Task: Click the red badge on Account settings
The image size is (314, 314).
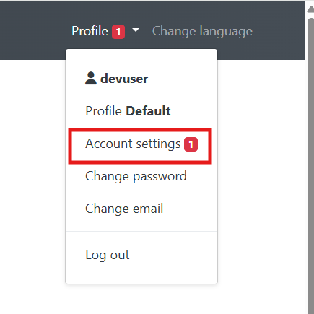Action: (191, 144)
